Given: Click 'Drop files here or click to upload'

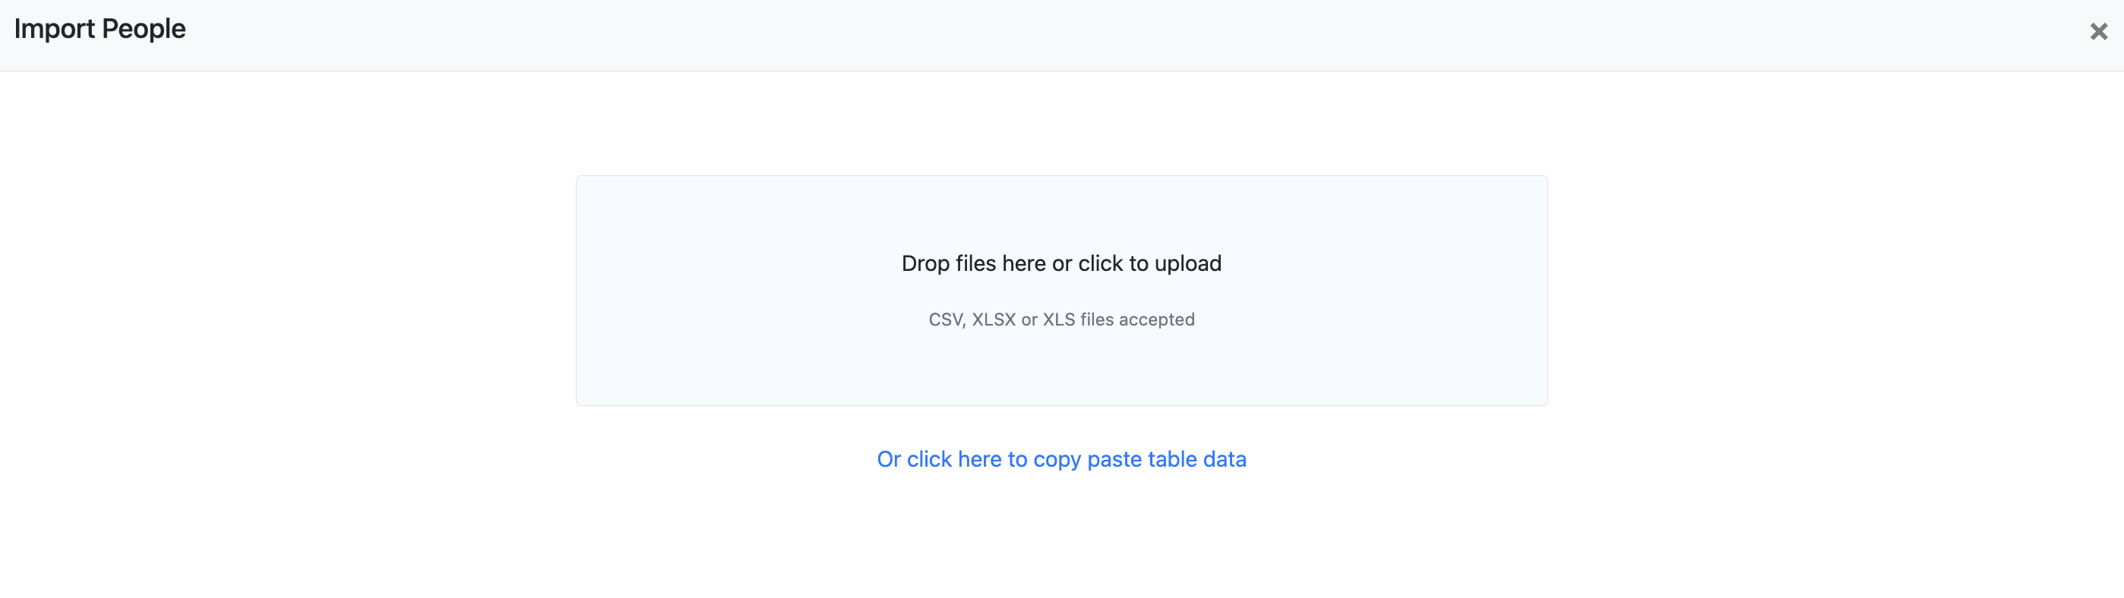Looking at the screenshot, I should (1062, 263).
